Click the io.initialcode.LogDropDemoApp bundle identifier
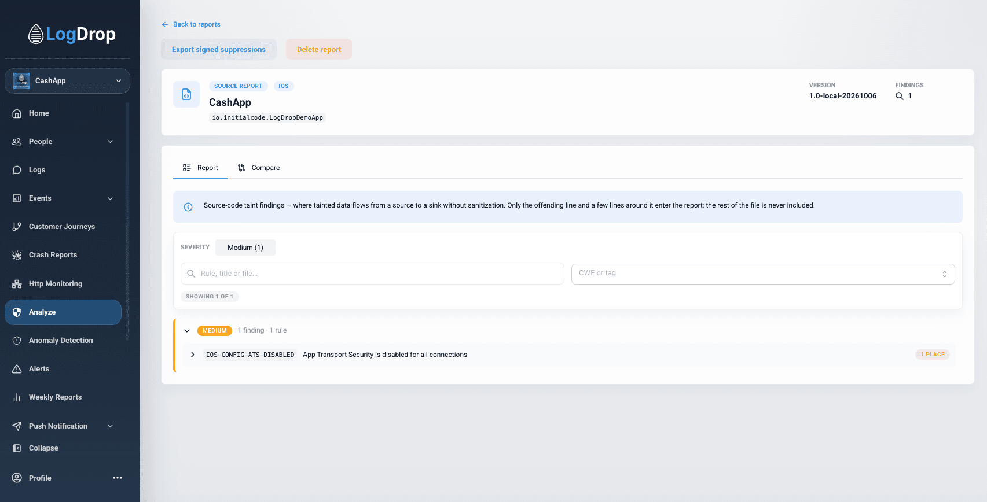This screenshot has width=987, height=502. click(267, 117)
